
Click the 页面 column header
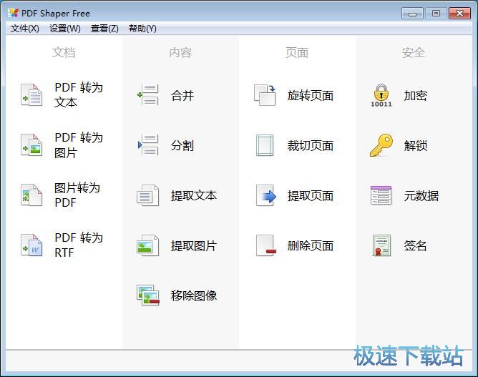[297, 52]
